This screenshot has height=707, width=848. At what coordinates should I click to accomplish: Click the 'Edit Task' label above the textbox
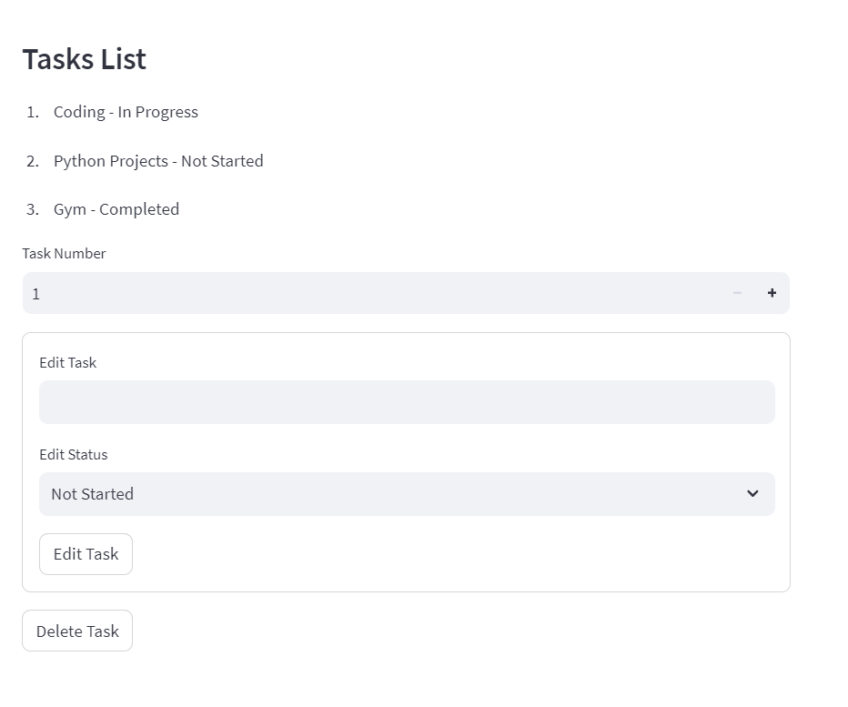point(67,362)
